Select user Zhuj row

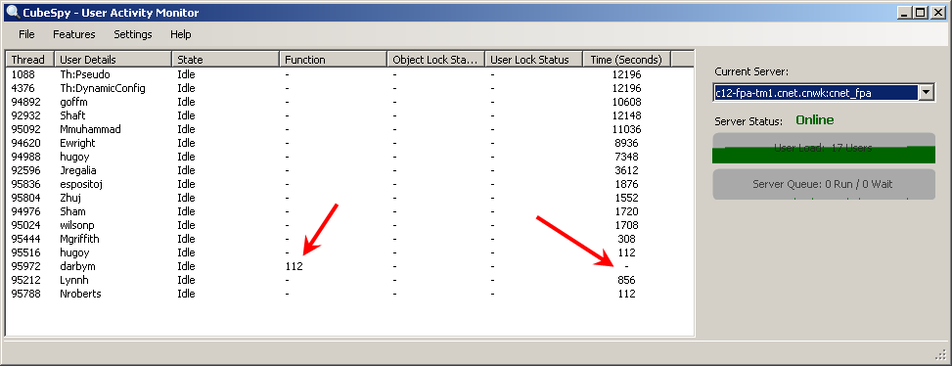coord(349,198)
